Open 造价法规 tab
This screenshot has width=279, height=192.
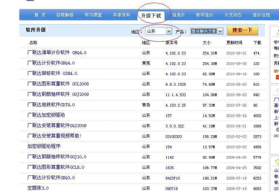(x=261, y=15)
